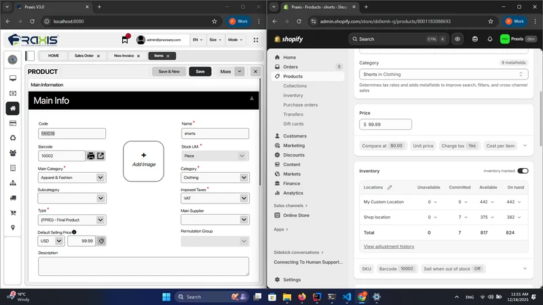Click Firefox icon in the taskbar
Screen dimensions: 543x305
[302, 297]
